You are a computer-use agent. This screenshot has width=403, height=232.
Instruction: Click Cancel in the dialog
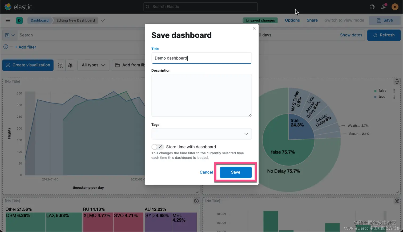(x=206, y=172)
